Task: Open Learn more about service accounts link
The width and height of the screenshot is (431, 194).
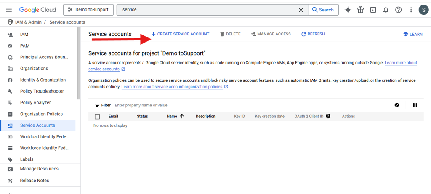Action: (400, 63)
